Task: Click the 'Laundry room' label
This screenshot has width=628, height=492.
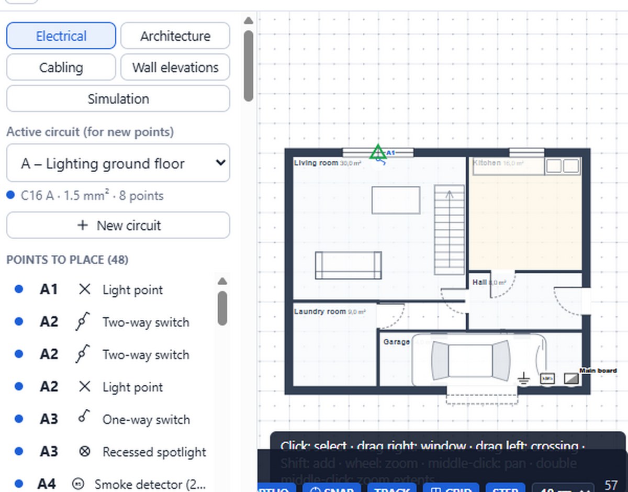Action: (320, 311)
